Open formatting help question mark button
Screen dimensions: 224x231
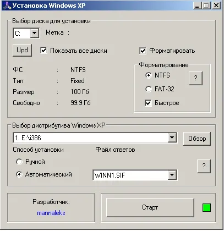(x=195, y=78)
